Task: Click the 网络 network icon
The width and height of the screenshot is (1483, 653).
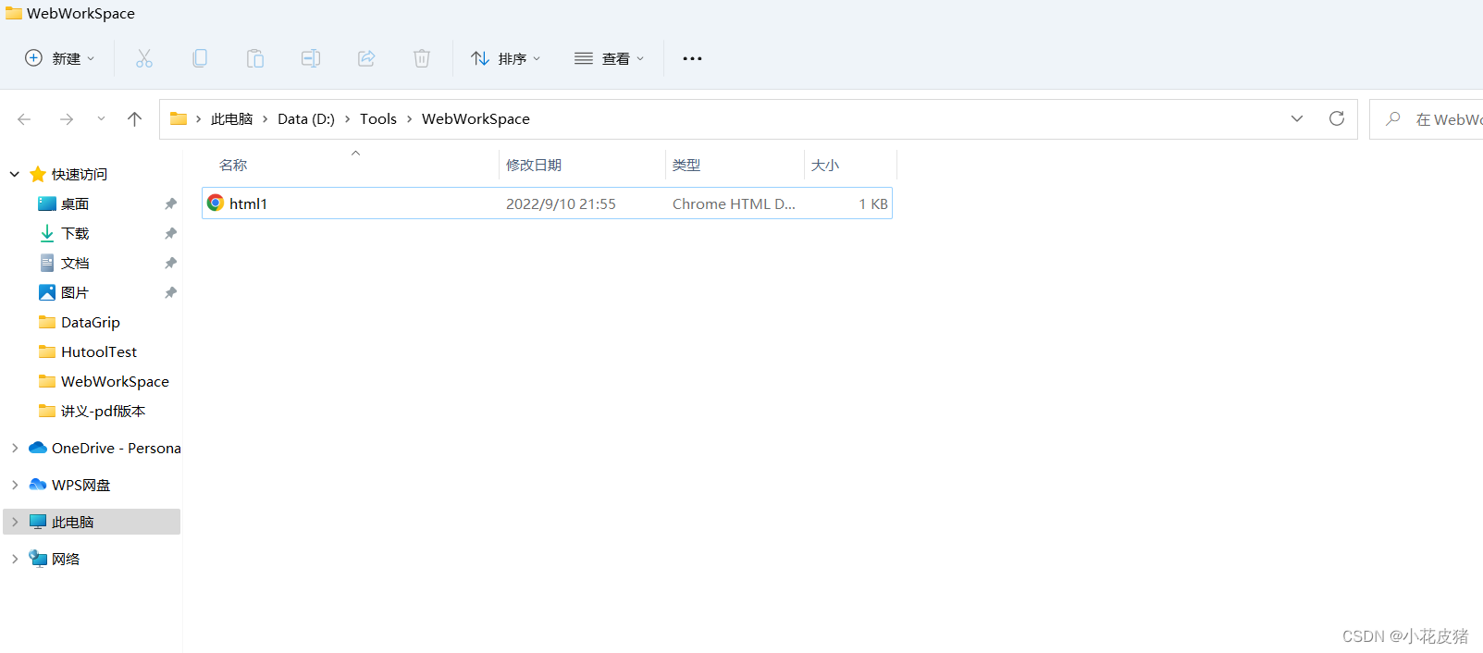Action: (x=38, y=559)
